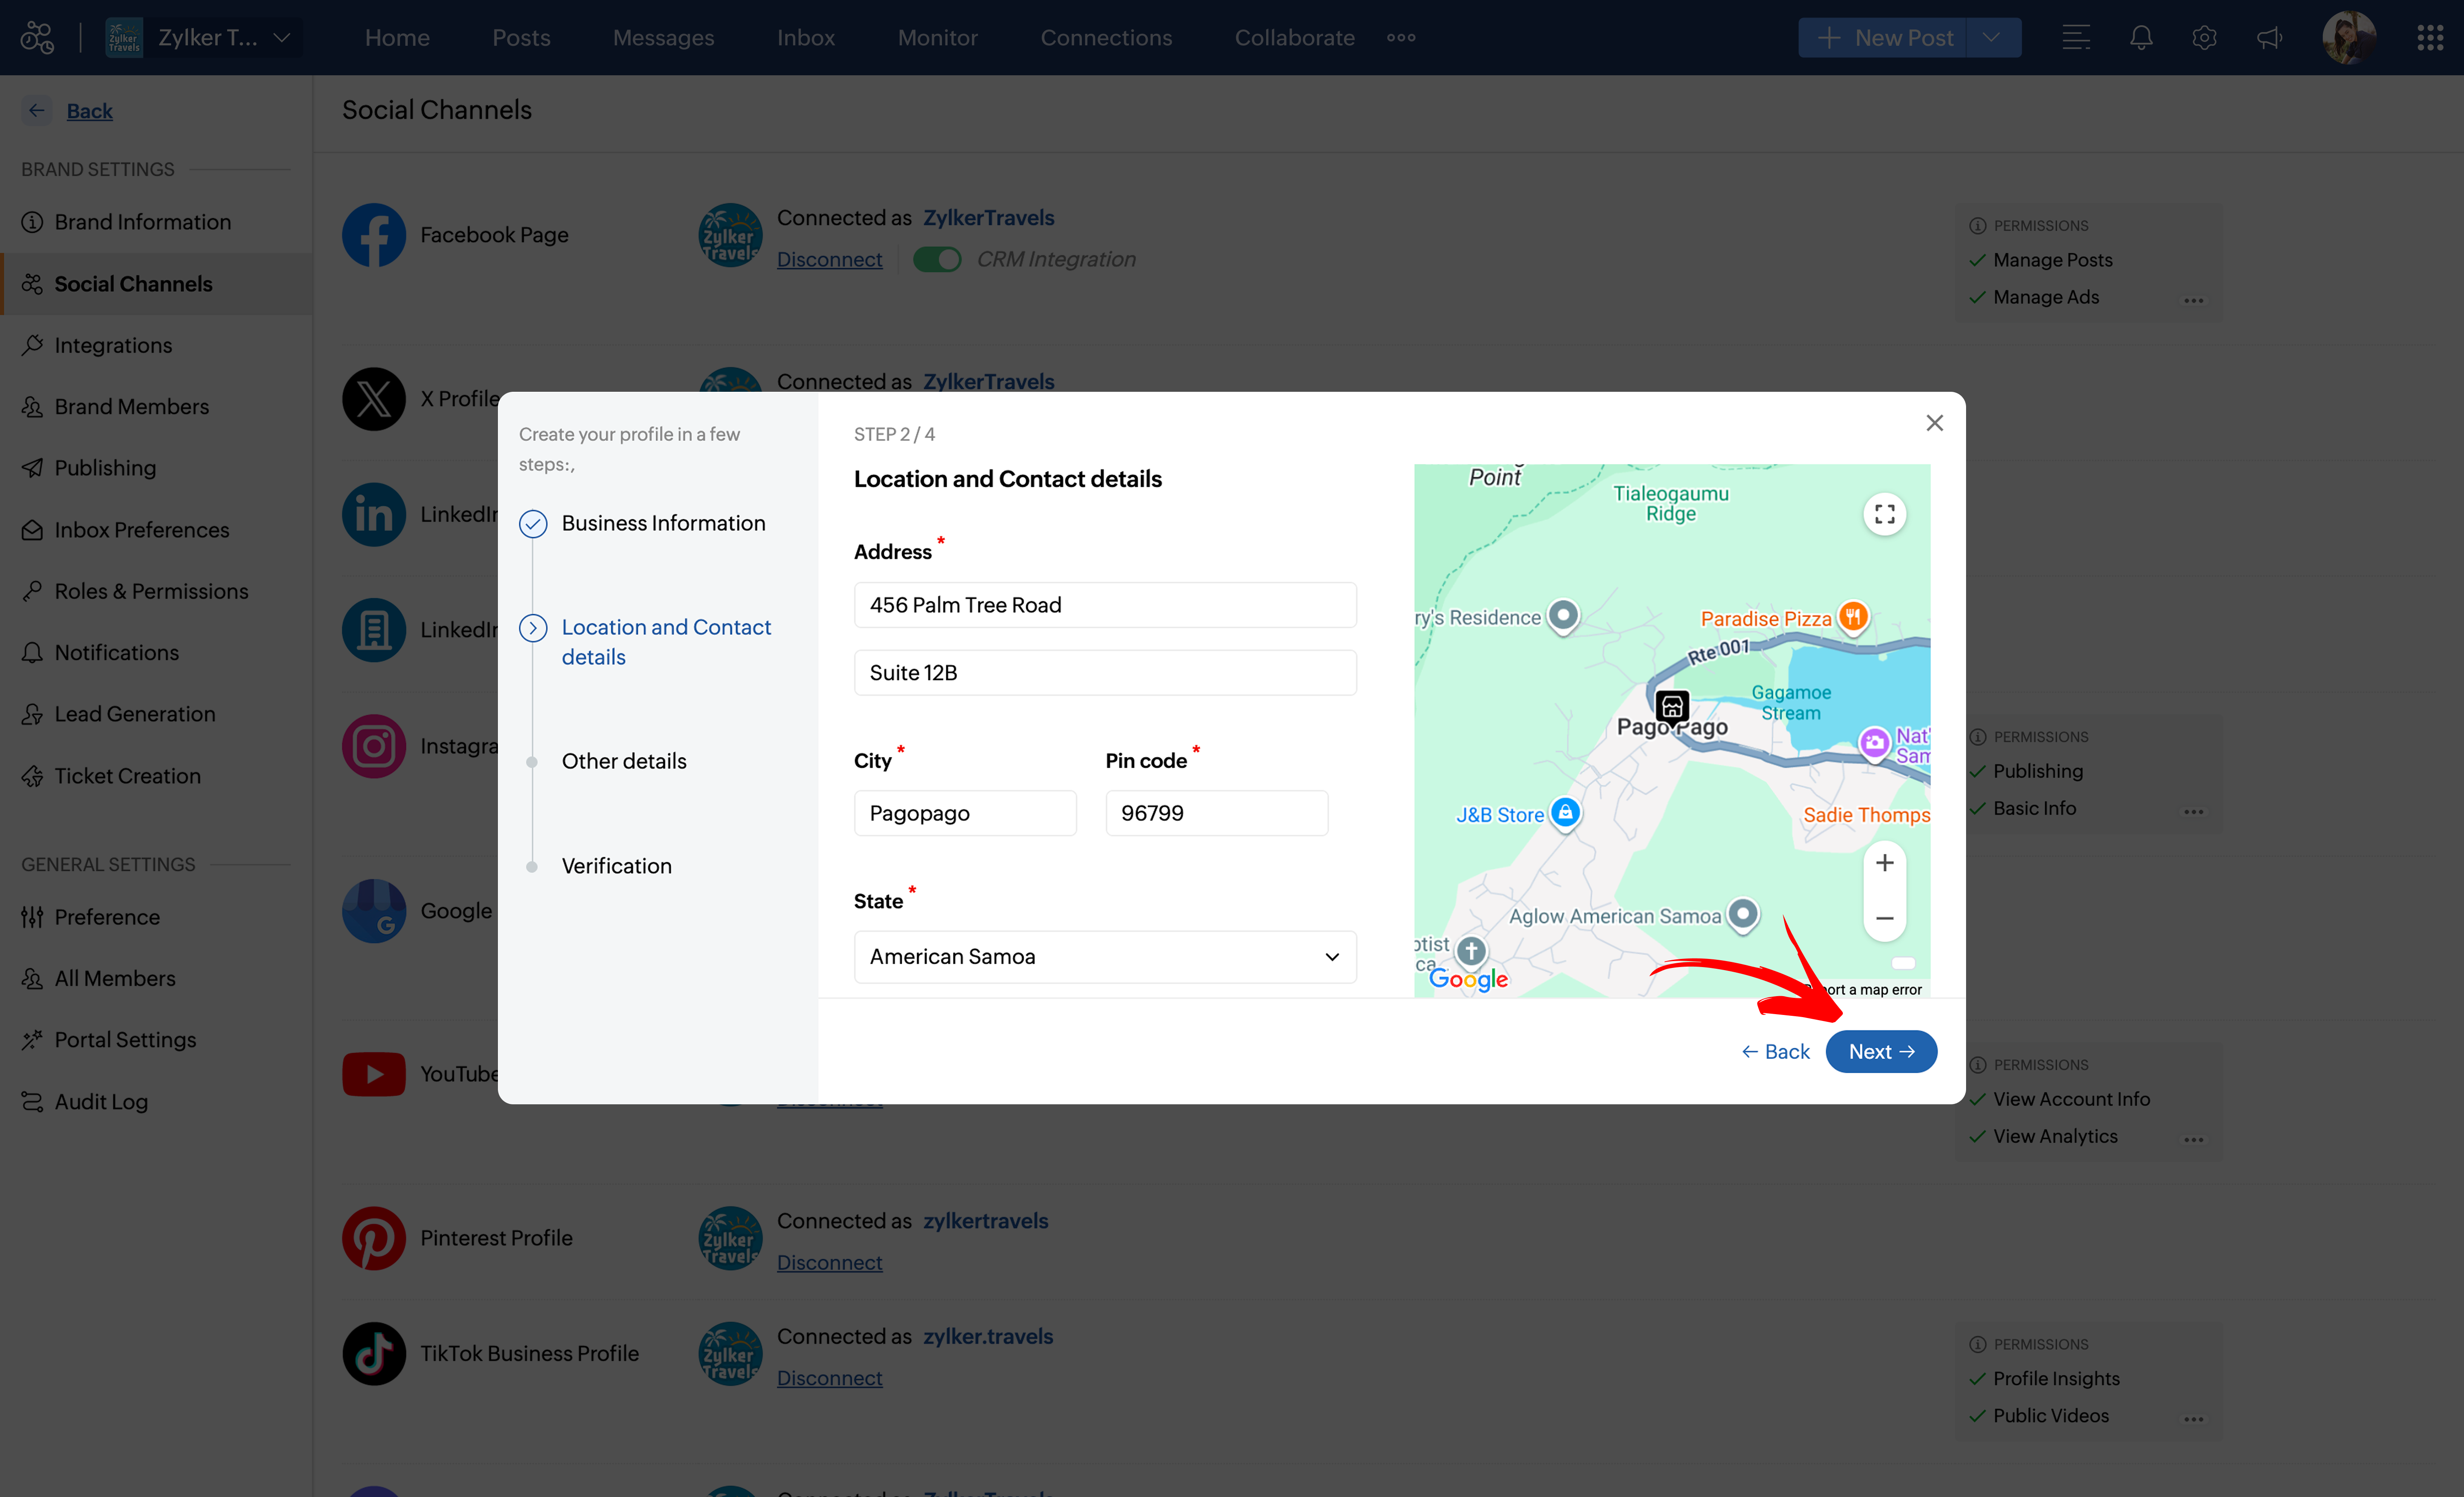Select the Business Information step

663,523
